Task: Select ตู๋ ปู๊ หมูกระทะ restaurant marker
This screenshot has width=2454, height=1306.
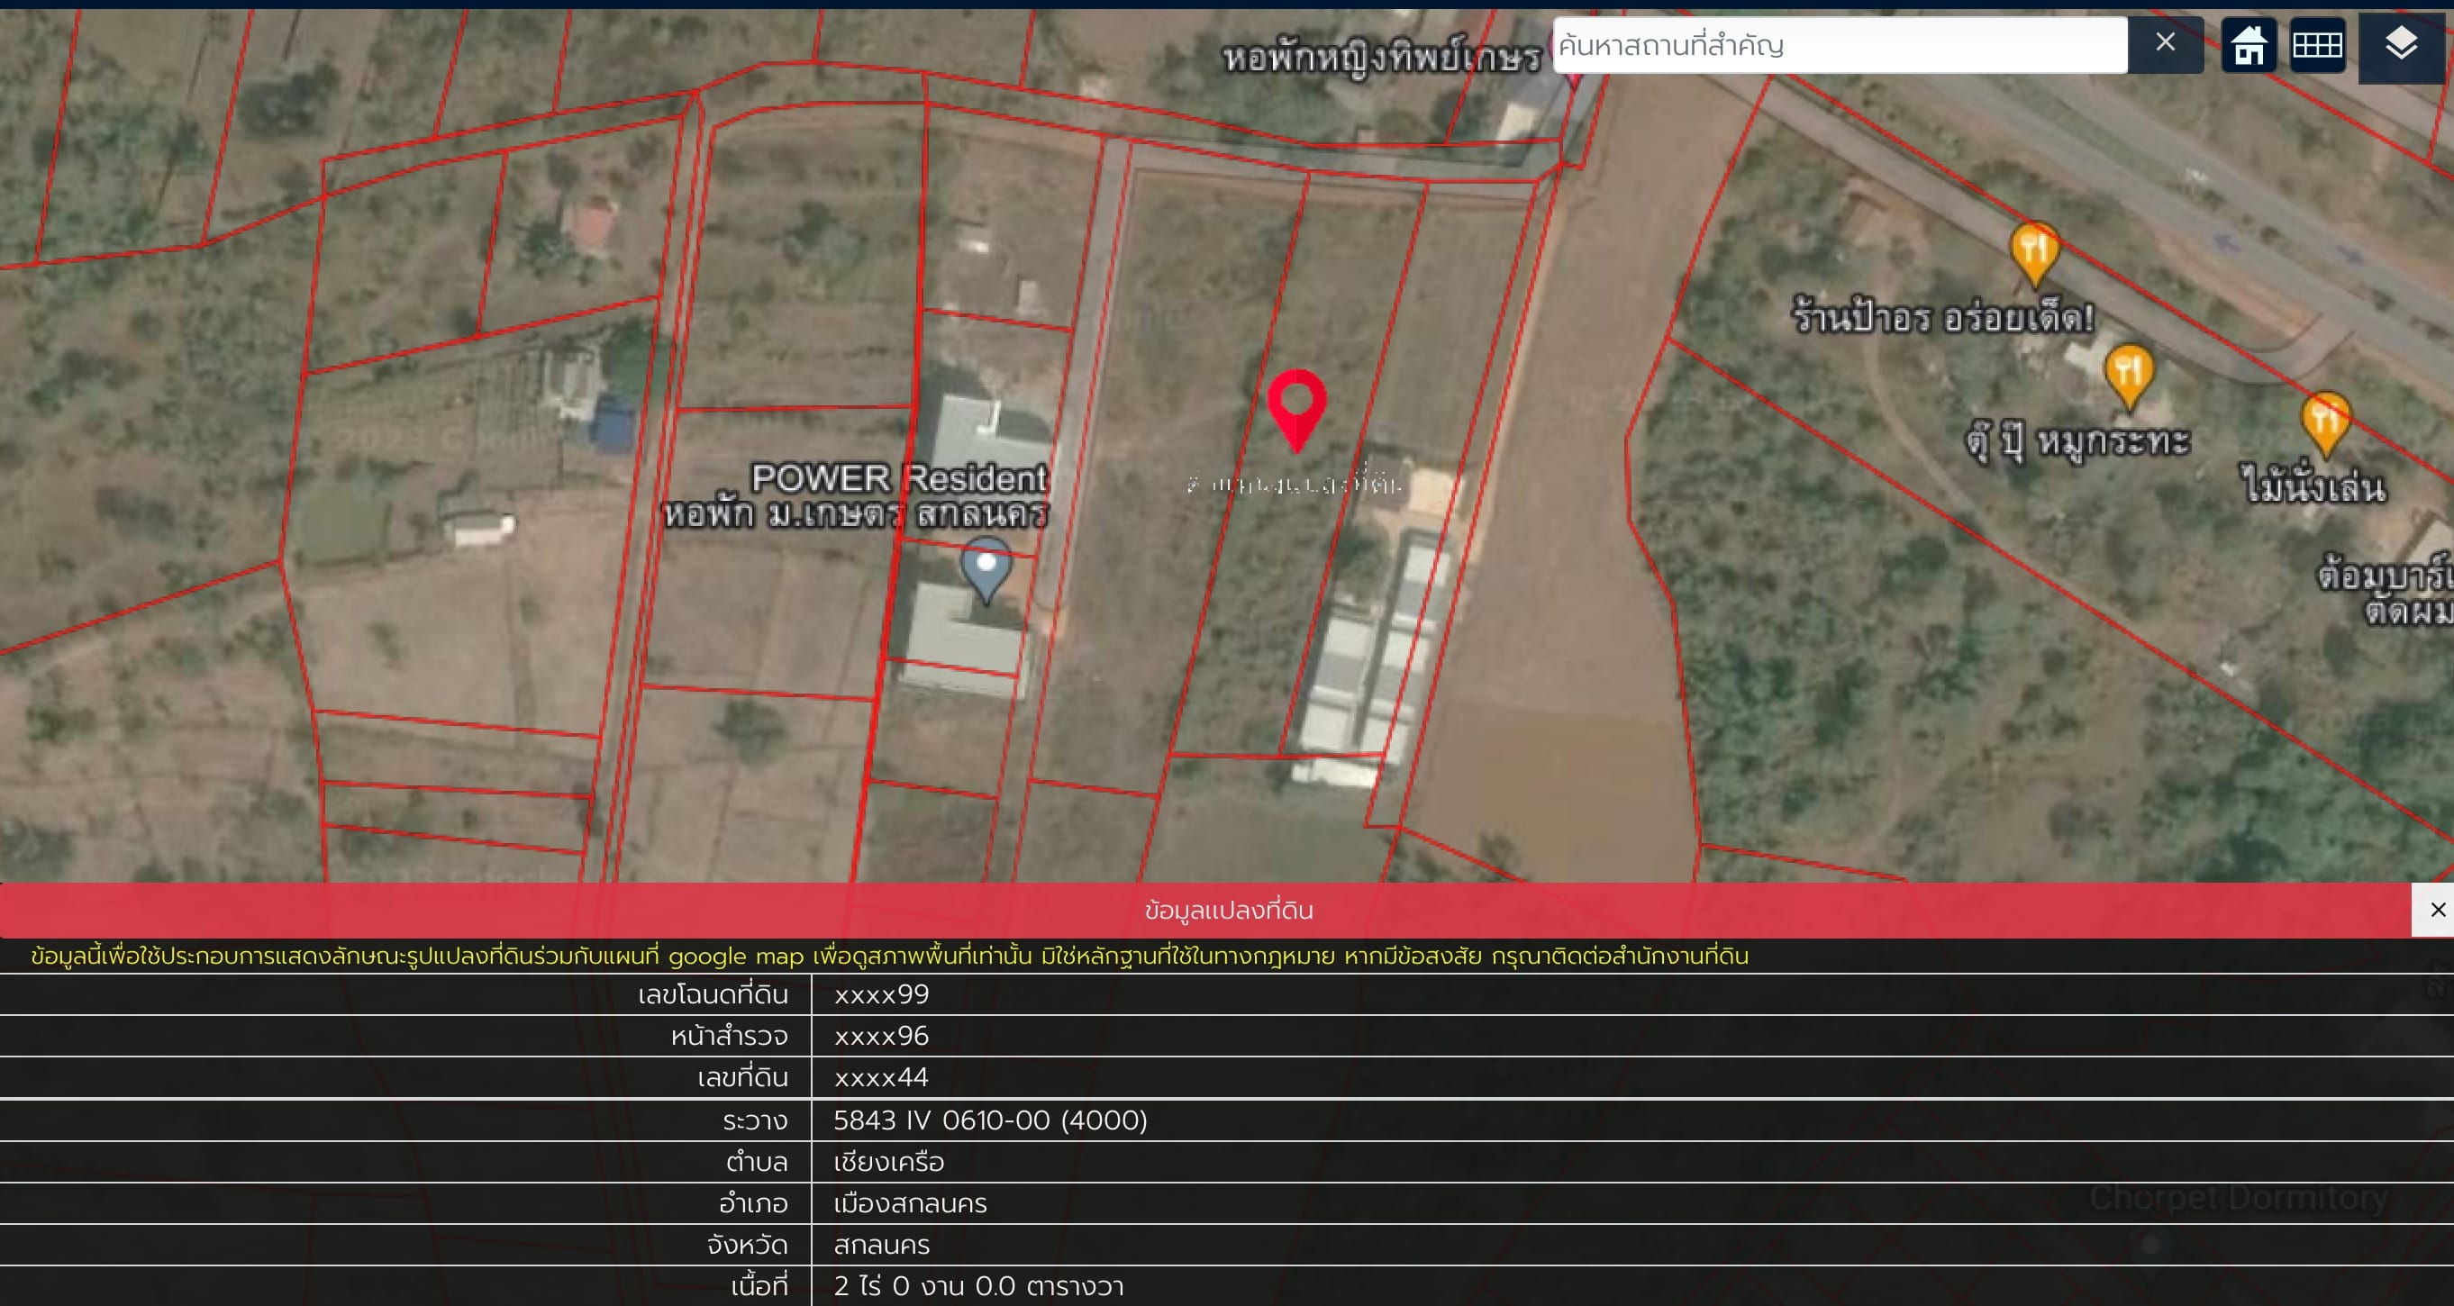Action: click(2128, 376)
